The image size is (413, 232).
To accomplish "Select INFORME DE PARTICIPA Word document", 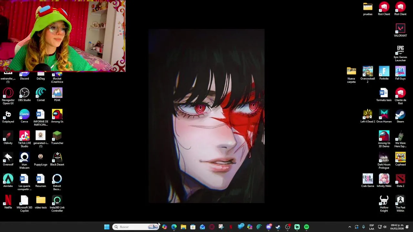I will coord(41,118).
